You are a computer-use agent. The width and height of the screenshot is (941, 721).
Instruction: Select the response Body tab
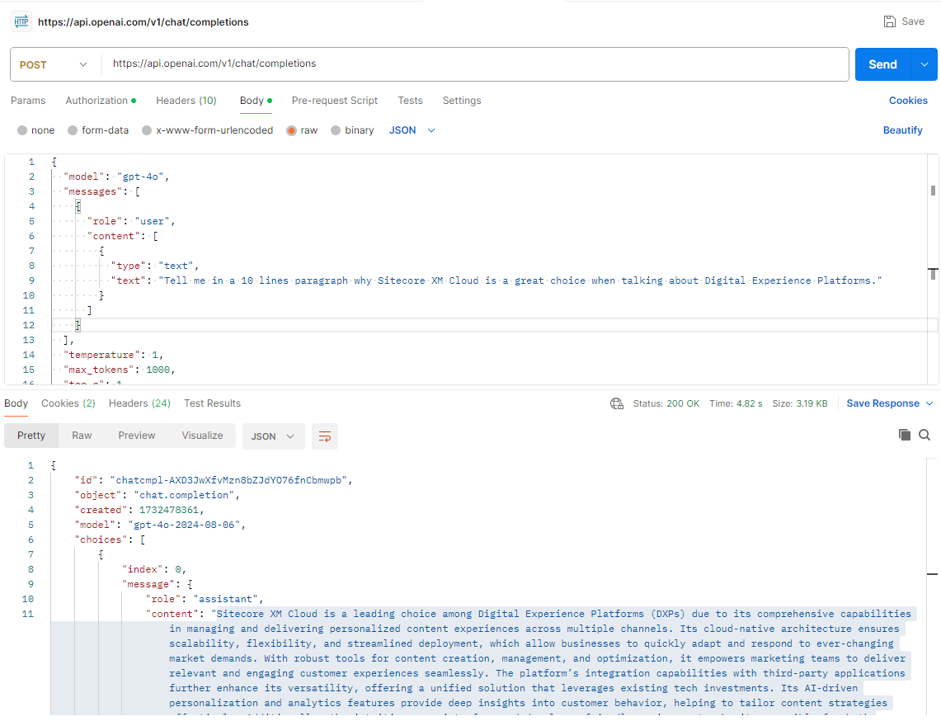[x=16, y=403]
